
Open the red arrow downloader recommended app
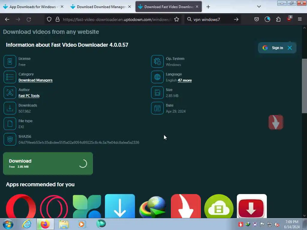tap(186, 206)
